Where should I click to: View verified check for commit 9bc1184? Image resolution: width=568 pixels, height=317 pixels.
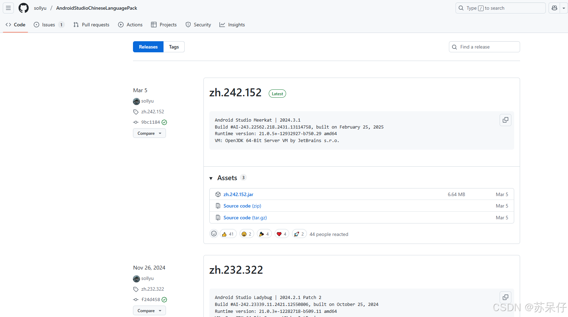tap(164, 122)
